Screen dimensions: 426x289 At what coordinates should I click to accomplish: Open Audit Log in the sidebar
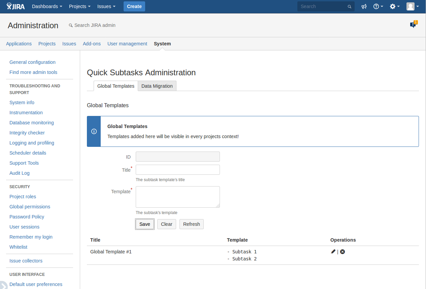20,173
